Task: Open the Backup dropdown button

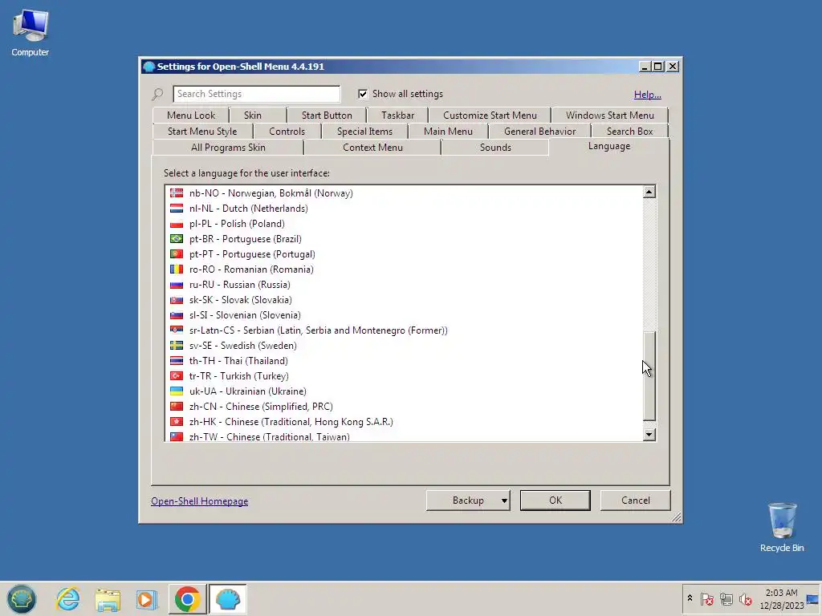Action: 468,500
